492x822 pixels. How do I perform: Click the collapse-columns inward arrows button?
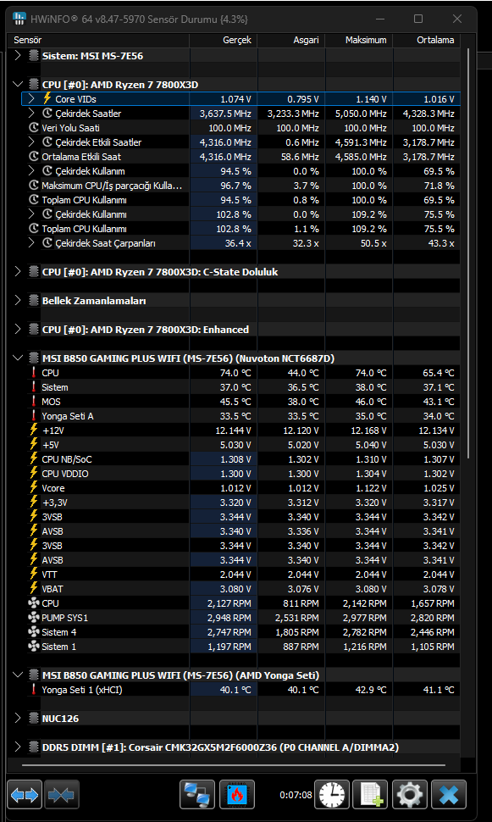click(x=61, y=795)
